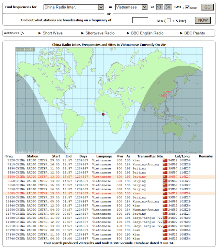220x248 pixels.
Task: Click Beijing in the 11620 row
Action: click(x=139, y=198)
